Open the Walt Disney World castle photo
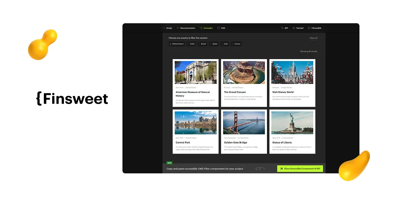Screen dimensions: 395x197 click(x=292, y=72)
